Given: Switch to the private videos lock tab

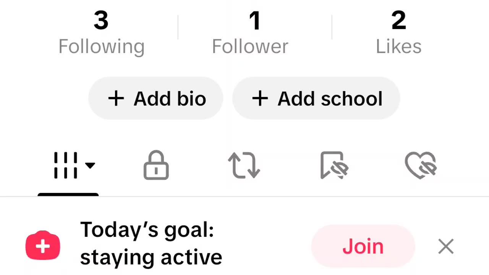Looking at the screenshot, I should 156,165.
